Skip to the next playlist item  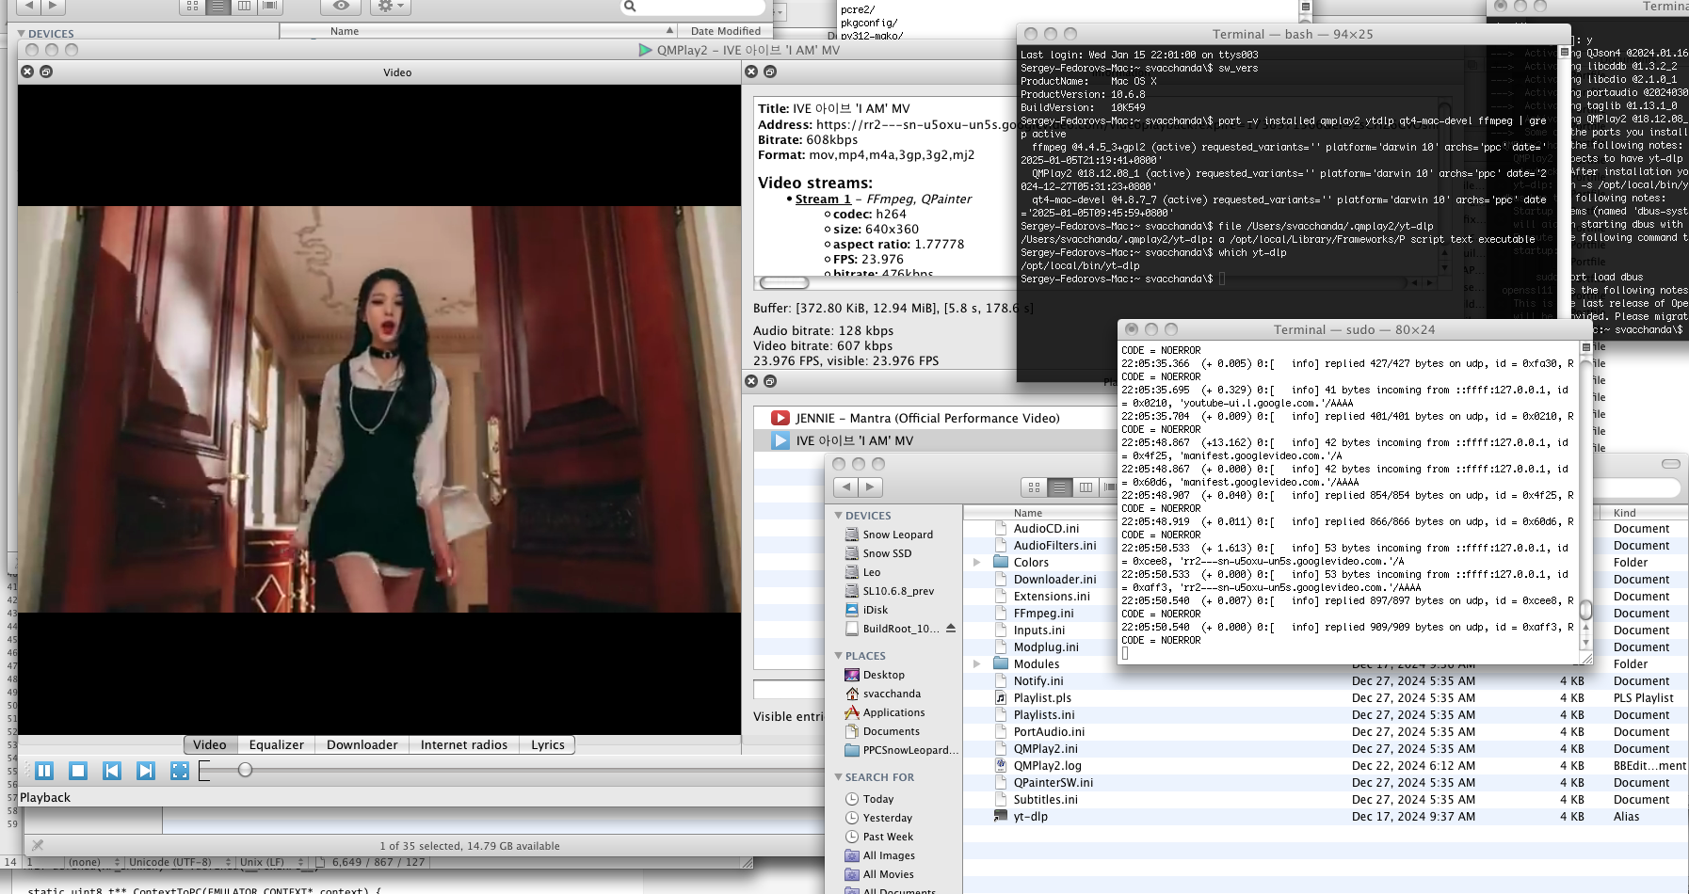[146, 771]
